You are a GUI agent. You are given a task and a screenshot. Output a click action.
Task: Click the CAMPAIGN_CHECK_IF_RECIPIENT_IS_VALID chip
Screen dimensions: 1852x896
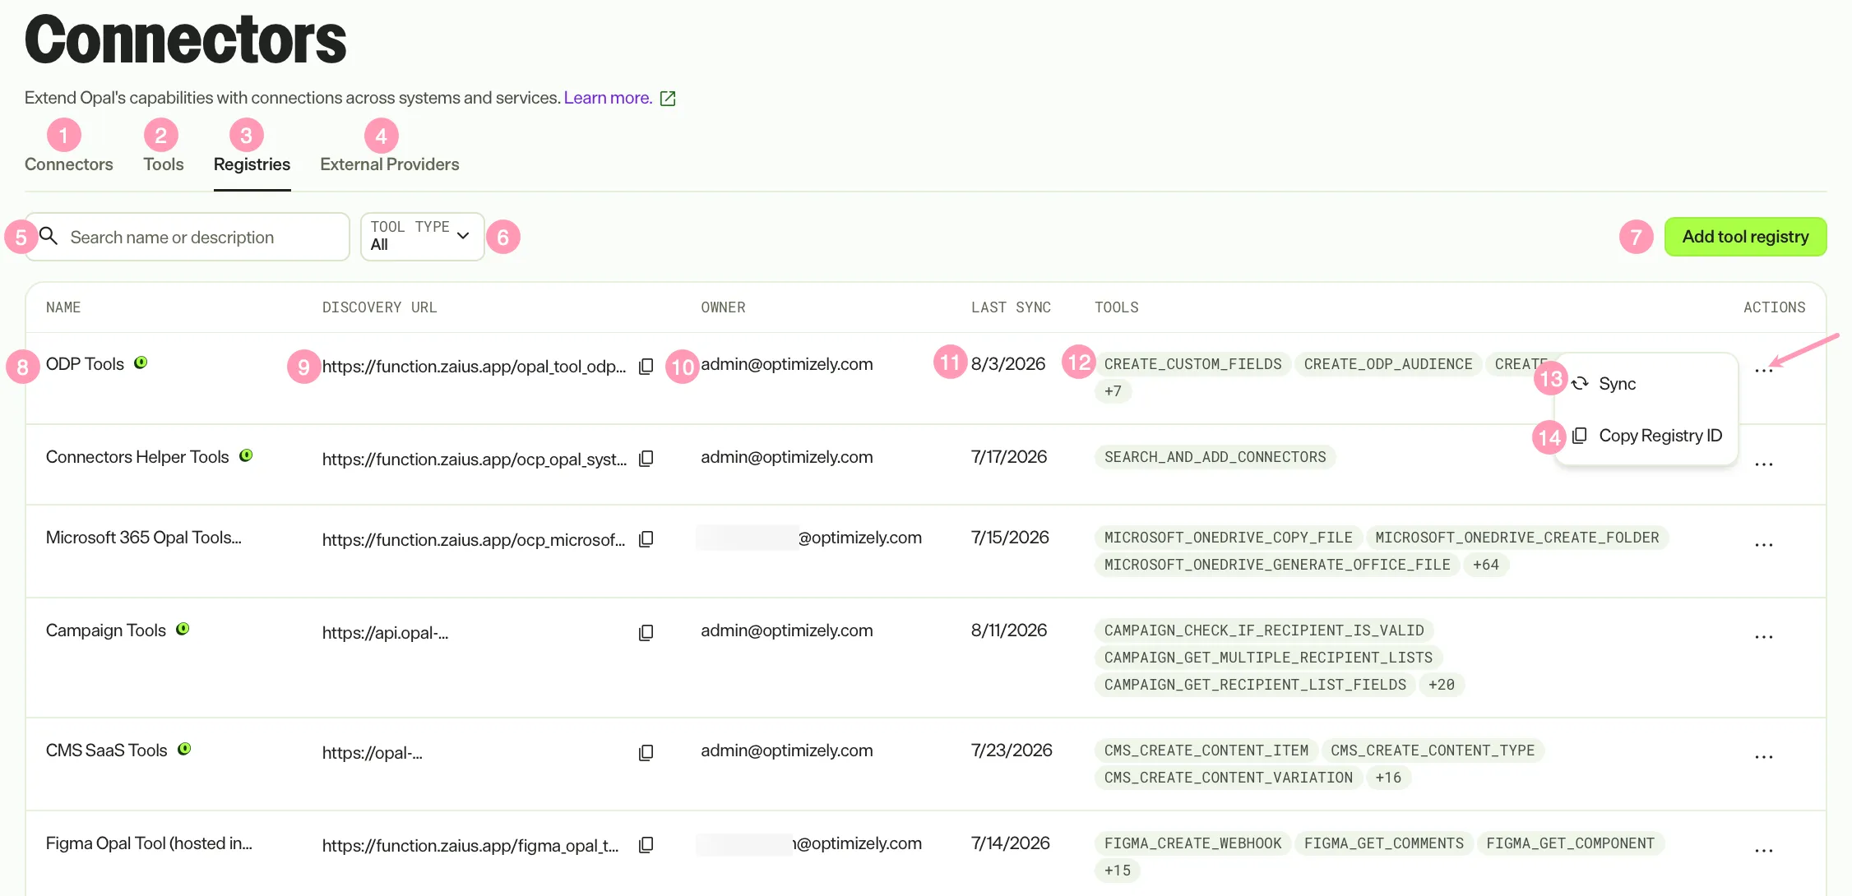tap(1264, 630)
